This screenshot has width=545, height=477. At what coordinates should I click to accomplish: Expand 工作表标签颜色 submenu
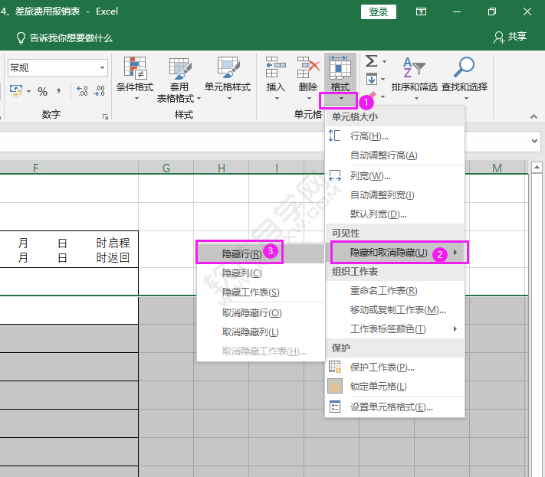[x=398, y=329]
